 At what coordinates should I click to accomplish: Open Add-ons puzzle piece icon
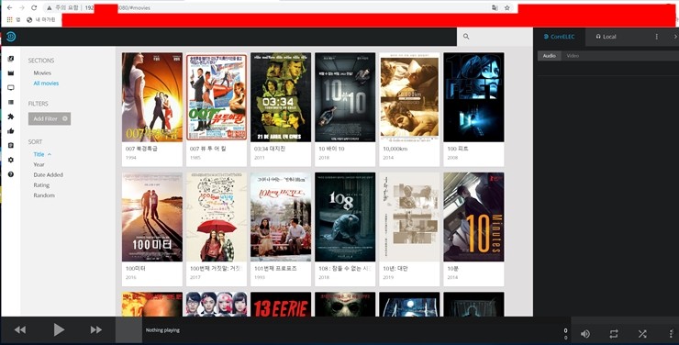(11, 117)
